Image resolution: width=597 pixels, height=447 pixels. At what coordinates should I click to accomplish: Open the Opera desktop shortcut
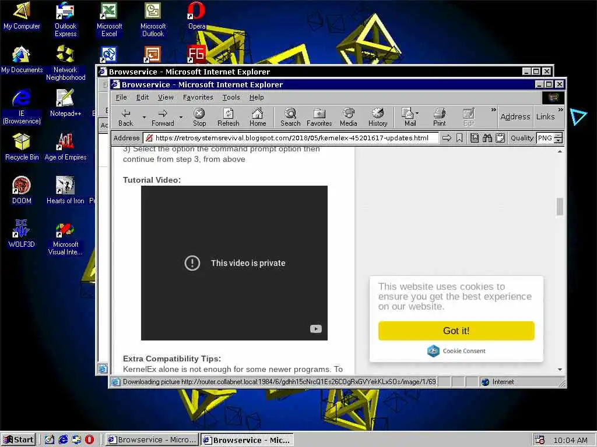(197, 16)
